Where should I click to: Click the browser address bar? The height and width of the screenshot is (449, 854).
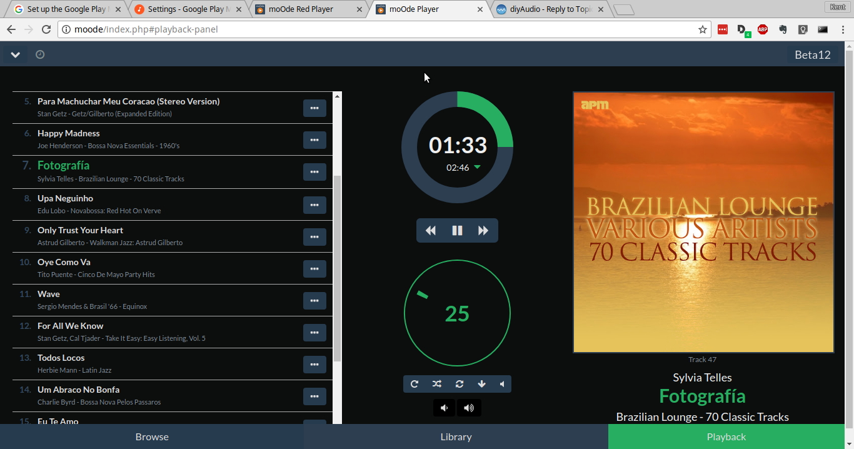click(384, 29)
